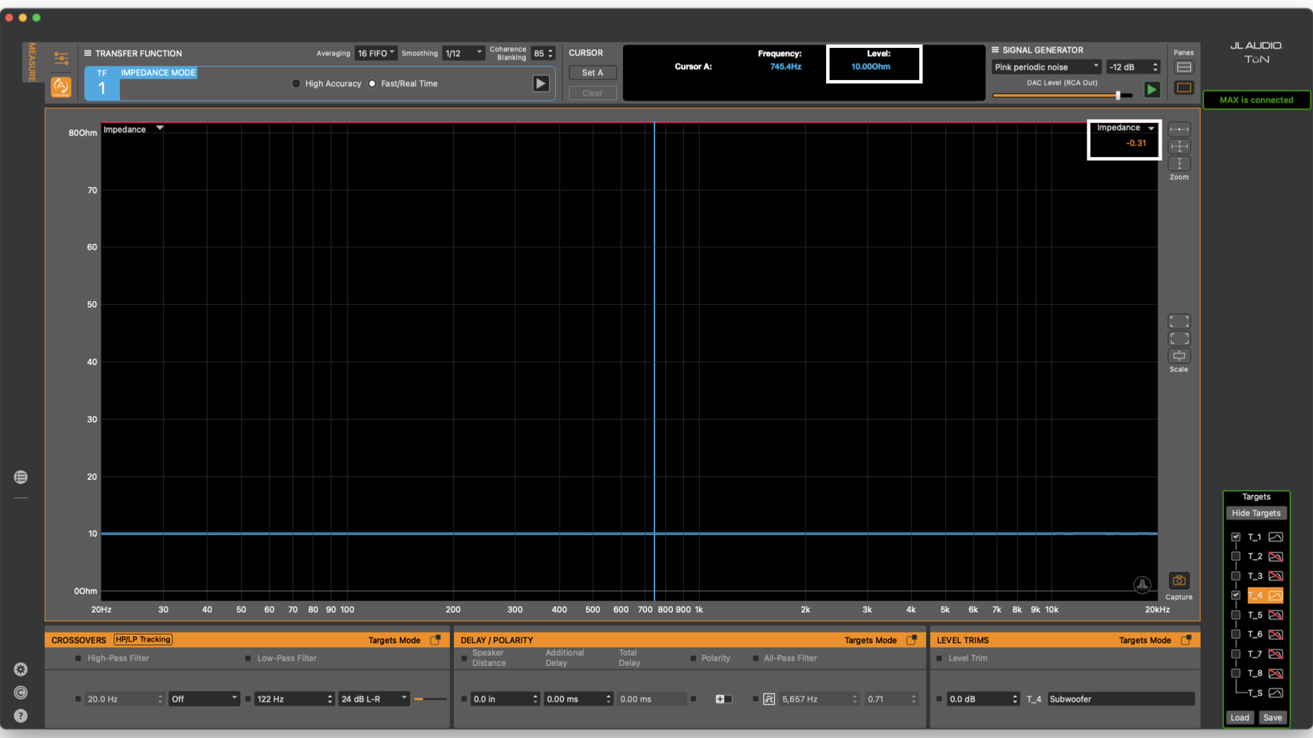Check the T_2 target checkbox

(1236, 556)
